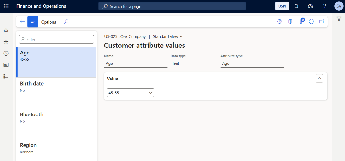
Task: Click US-025 : Oak Company header text
Action: pos(125,36)
